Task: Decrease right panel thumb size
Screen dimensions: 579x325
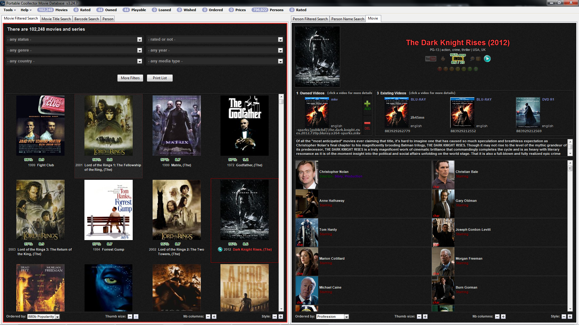Action: tap(419, 317)
